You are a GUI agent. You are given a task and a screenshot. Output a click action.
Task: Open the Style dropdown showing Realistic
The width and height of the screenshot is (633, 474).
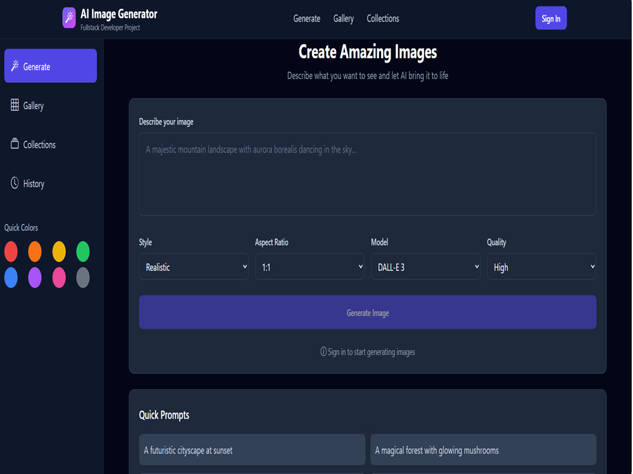(x=194, y=267)
